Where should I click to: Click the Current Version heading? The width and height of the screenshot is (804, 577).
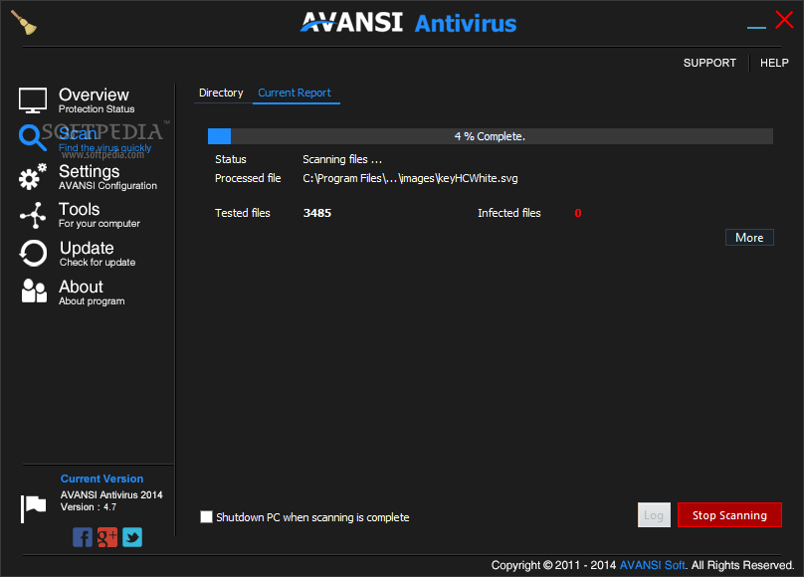point(102,479)
